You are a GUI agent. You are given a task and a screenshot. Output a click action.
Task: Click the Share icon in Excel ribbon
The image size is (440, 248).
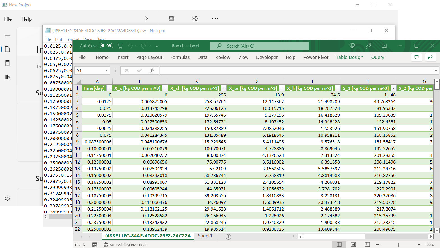click(430, 57)
